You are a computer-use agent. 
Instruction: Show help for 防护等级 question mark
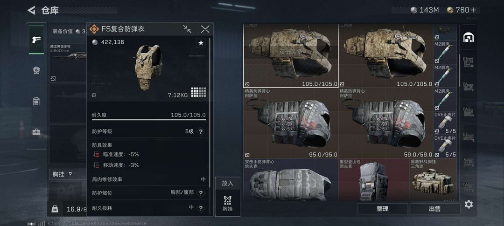(x=201, y=131)
